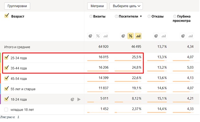Click bounce rate 15,1 %
Viewport: 200px width, 122px height.
pyautogui.click(x=162, y=98)
